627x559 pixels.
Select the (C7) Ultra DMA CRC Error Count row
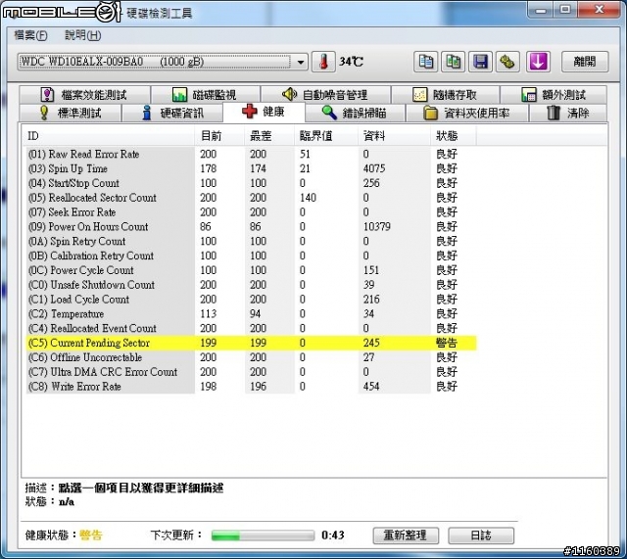click(x=251, y=372)
